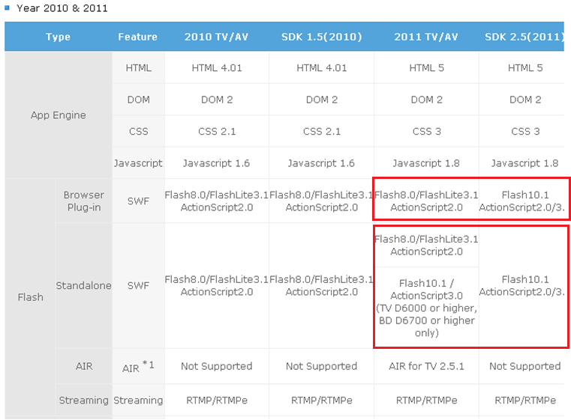571x420 pixels.
Task: Click 'Not Supported' under SDK 1.5(2010)
Action: point(322,366)
